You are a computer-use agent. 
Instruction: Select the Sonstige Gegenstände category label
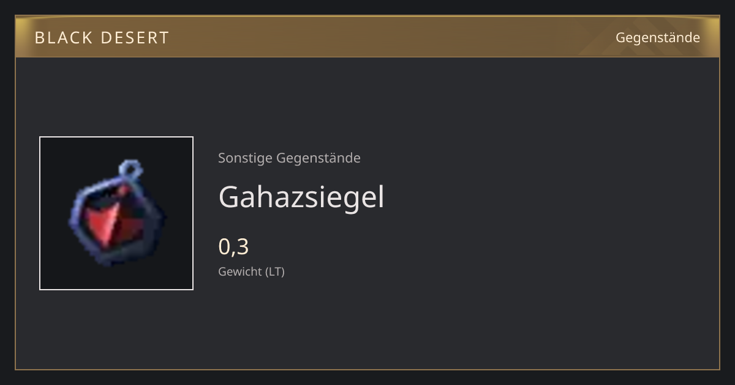pyautogui.click(x=289, y=158)
